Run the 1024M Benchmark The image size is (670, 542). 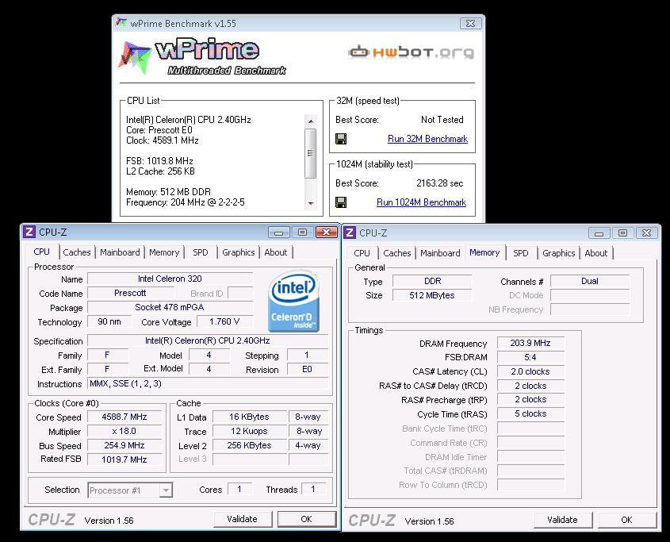pyautogui.click(x=421, y=202)
